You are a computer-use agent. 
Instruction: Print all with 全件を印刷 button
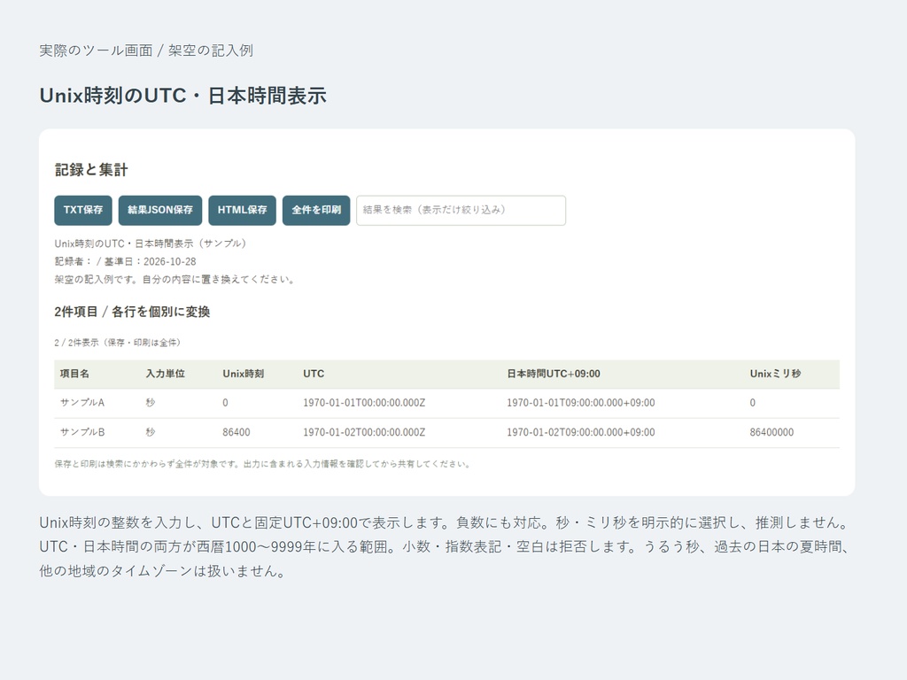point(316,211)
